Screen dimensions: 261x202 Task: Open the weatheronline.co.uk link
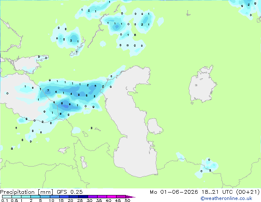pyautogui.click(x=226, y=198)
